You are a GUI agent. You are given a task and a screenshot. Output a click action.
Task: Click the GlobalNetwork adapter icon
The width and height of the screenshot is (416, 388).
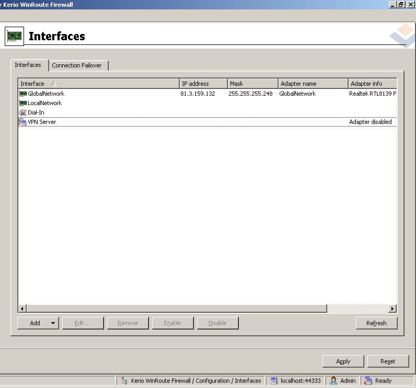coord(23,94)
